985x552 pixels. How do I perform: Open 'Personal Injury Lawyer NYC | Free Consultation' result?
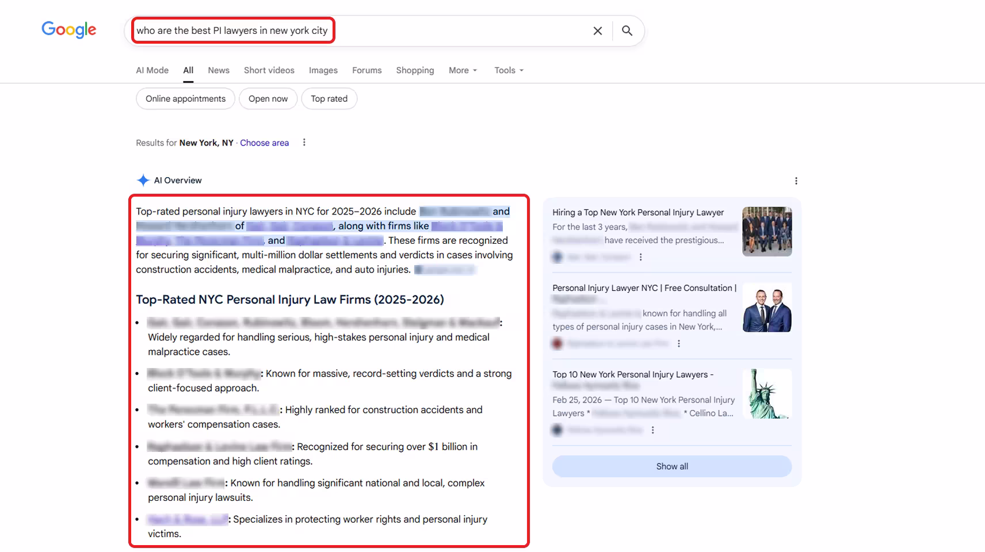[x=644, y=288]
